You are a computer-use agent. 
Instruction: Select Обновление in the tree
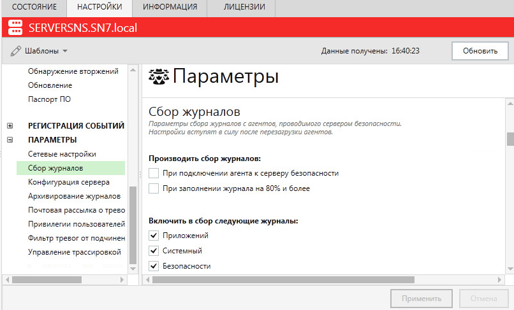click(50, 85)
